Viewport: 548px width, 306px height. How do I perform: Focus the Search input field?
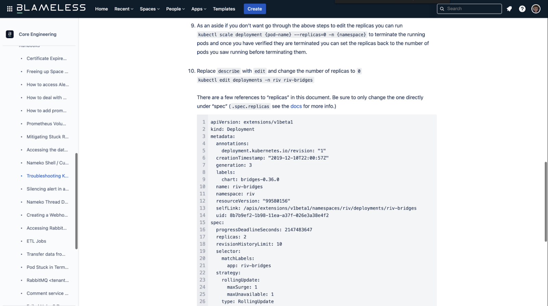[469, 9]
